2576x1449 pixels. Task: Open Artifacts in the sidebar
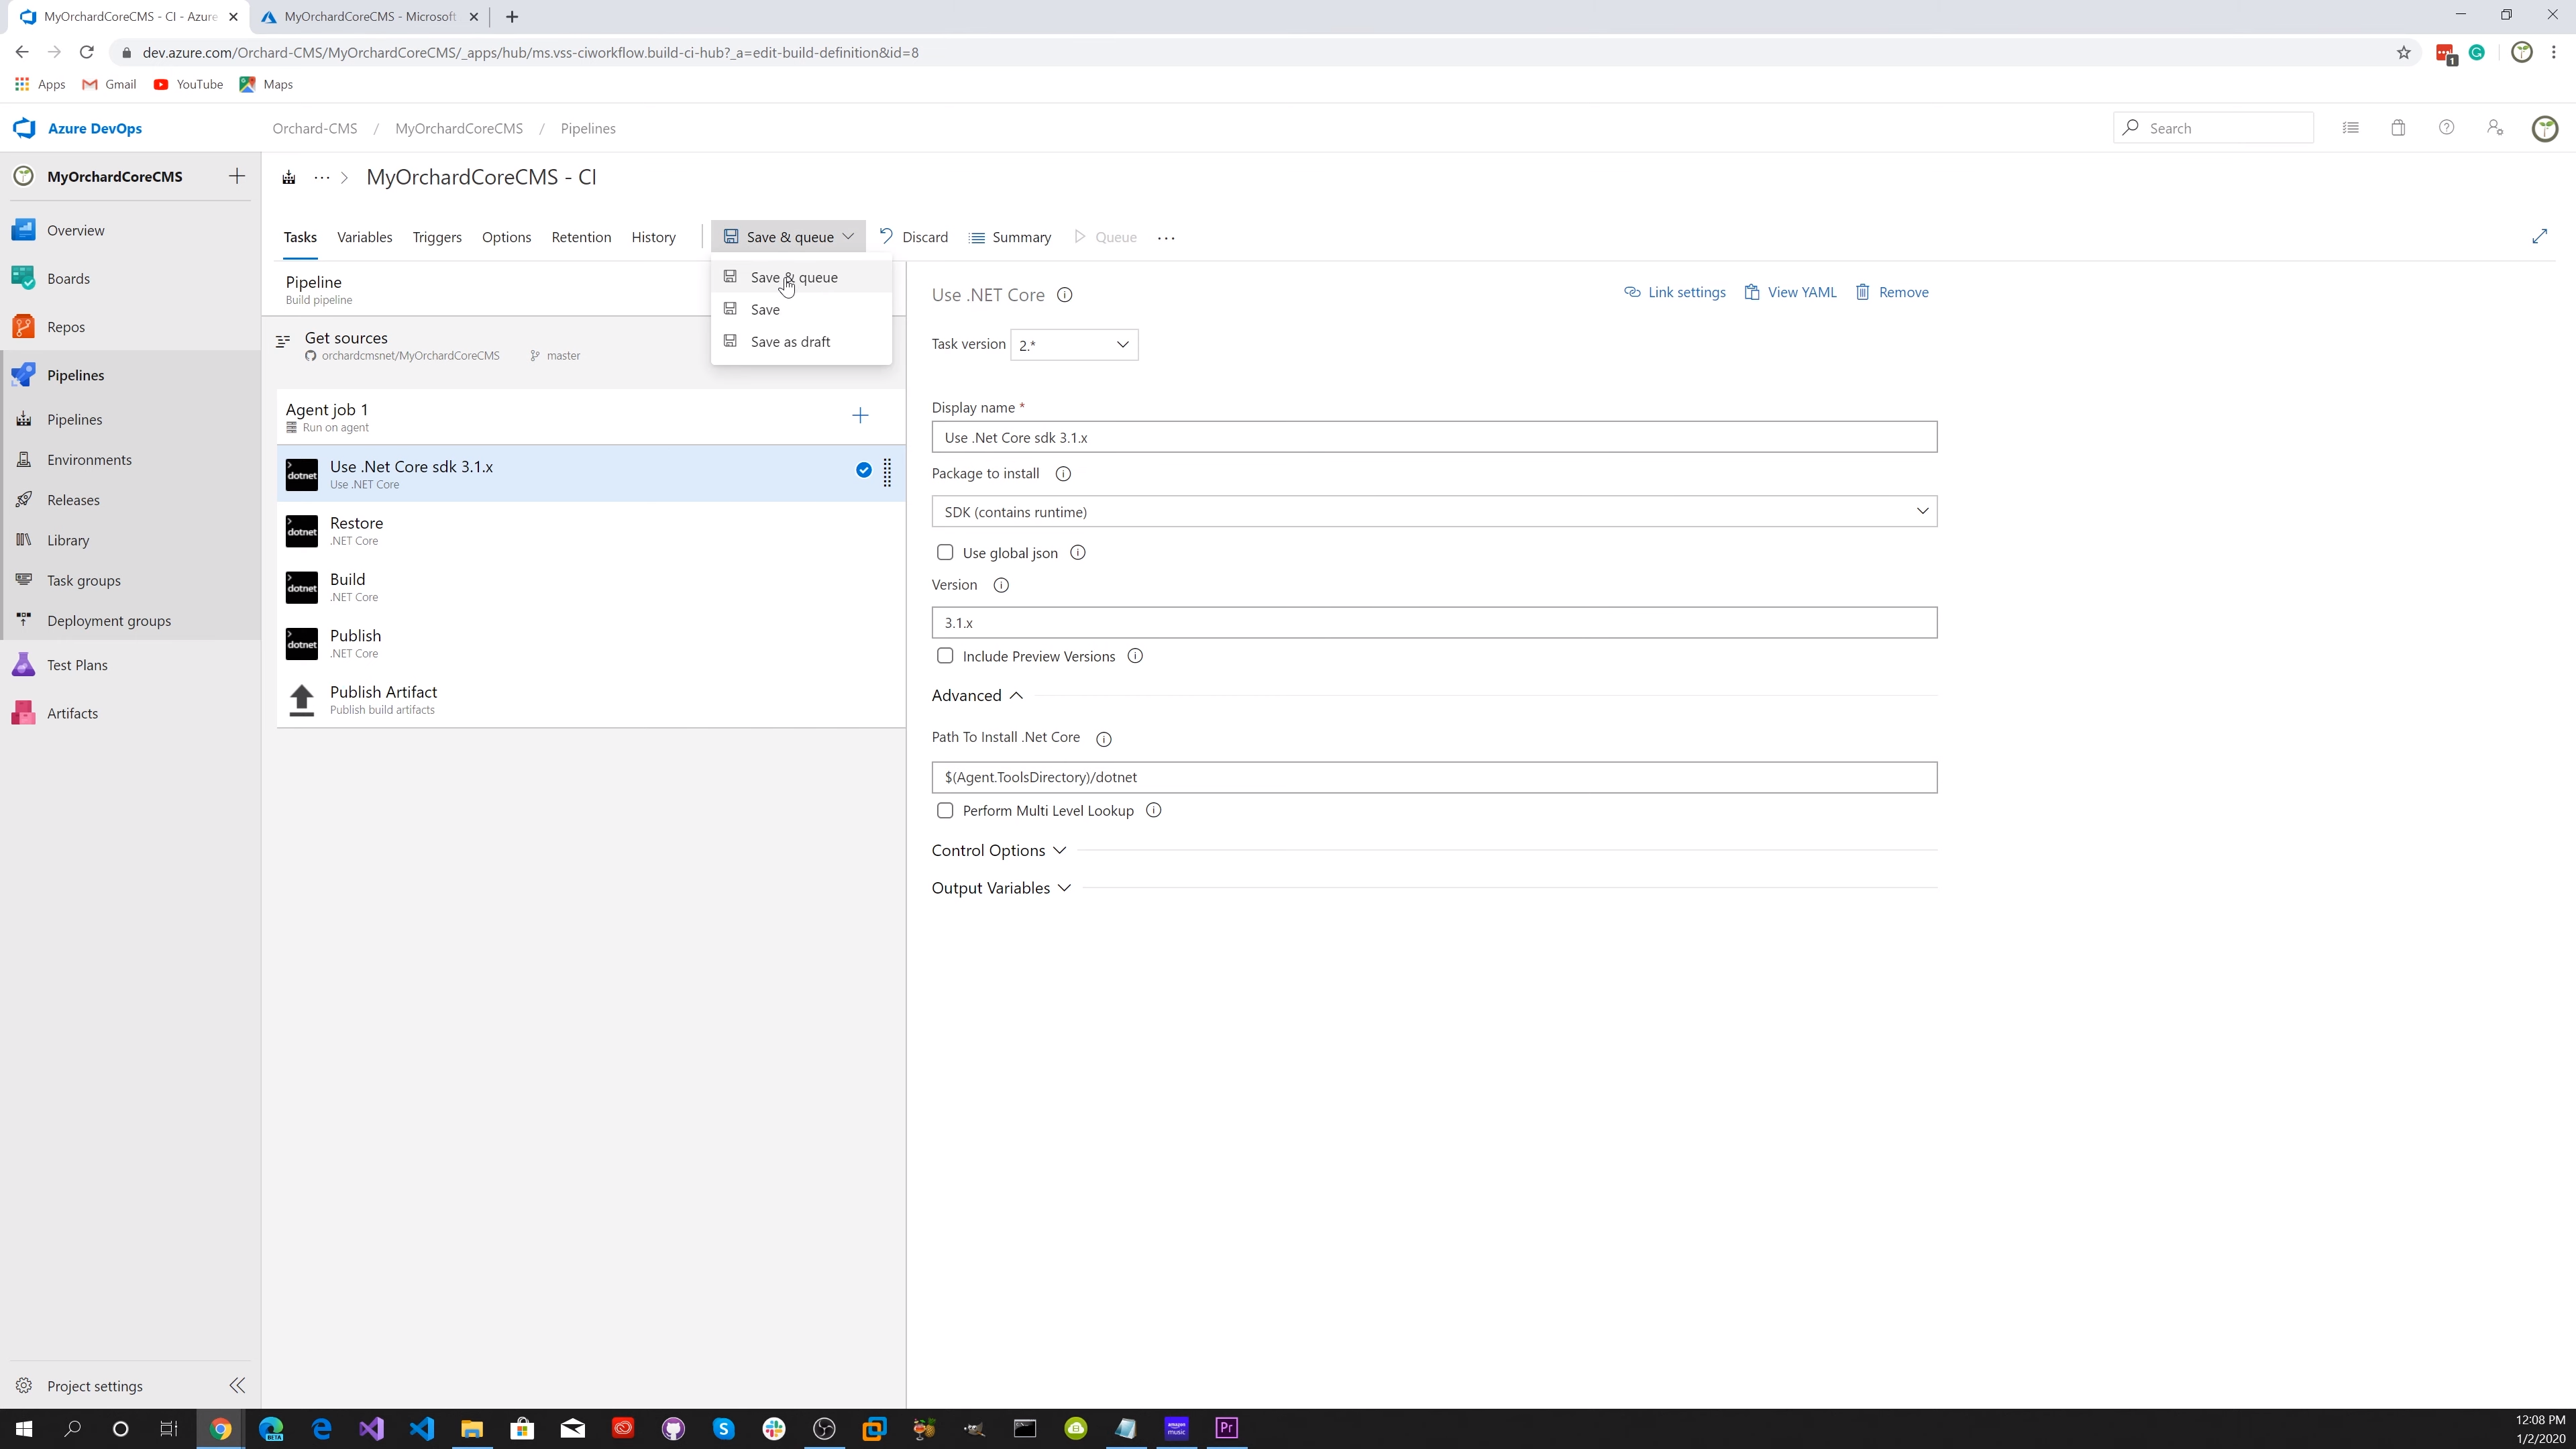pos(72,713)
